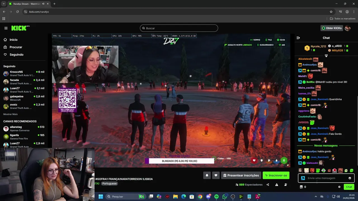Image resolution: width=358 pixels, height=201 pixels.
Task: Collapse the chat panel with the arrow icon
Action: tap(298, 38)
